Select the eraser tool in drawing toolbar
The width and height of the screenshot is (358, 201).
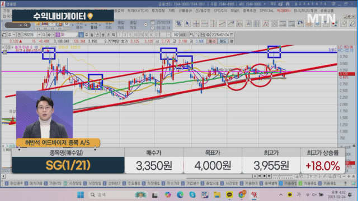pyautogui.click(x=343, y=23)
